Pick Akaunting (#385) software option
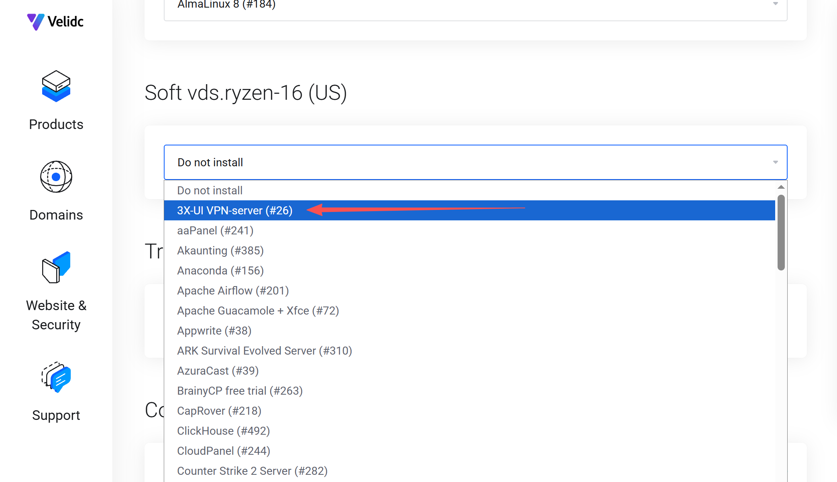Viewport: 837px width, 482px height. [x=220, y=250]
